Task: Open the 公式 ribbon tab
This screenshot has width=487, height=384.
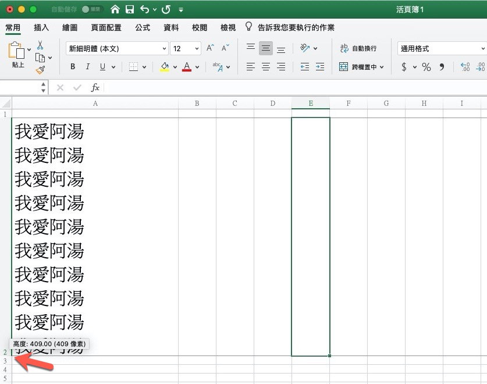Action: [x=143, y=27]
